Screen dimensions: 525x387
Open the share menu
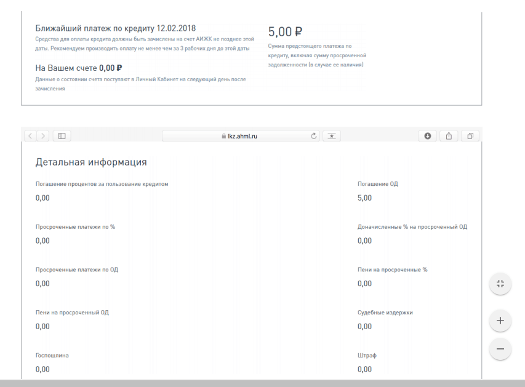(449, 136)
